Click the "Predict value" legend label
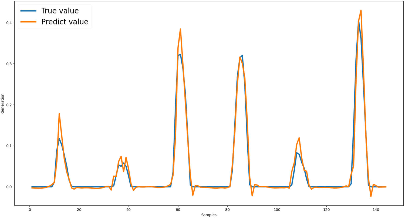Screen dimensions: 405x218 click(65, 22)
